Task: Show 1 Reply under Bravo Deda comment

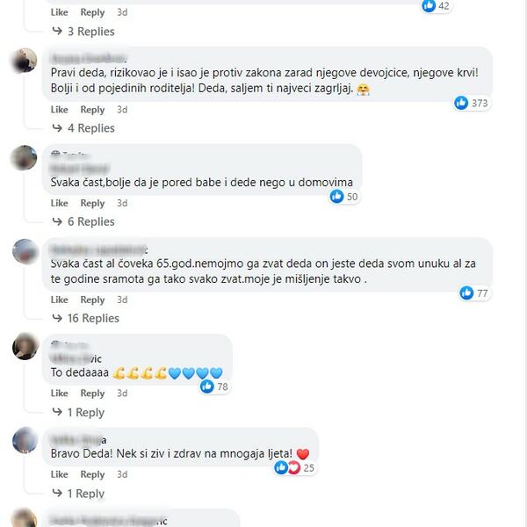Action: tap(78, 494)
